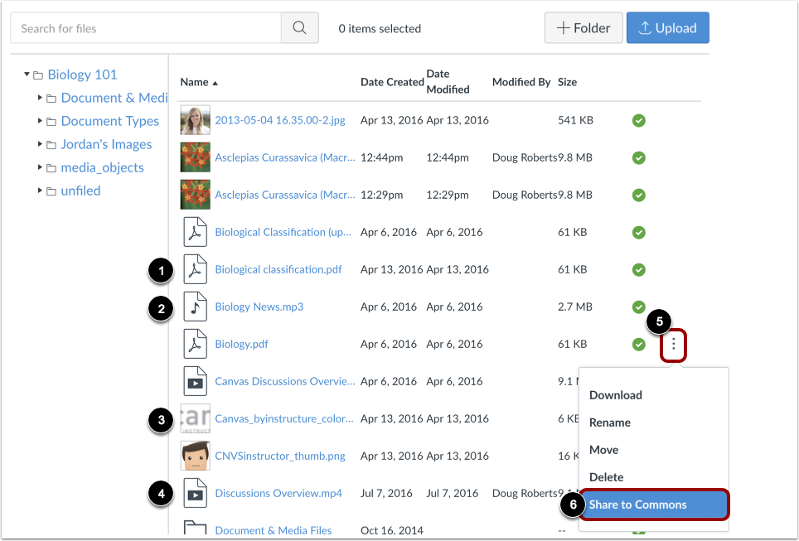Open the Biology.pdf three-dot options menu
The image size is (799, 541).
pos(673,345)
